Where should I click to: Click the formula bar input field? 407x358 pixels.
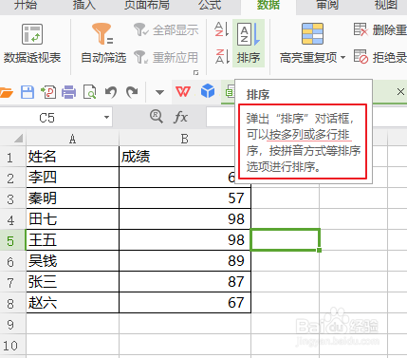pyautogui.click(x=221, y=117)
